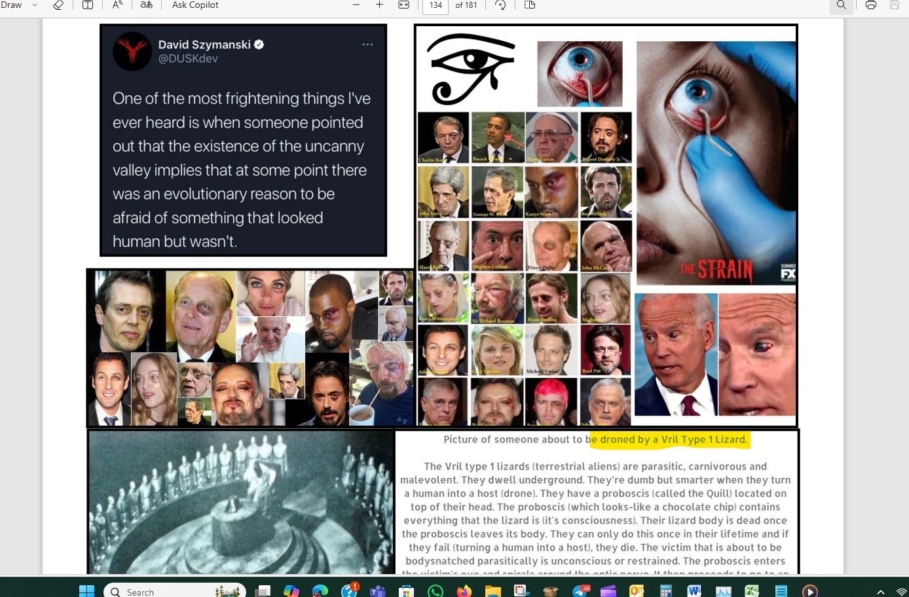Click the Add text tool icon
The image size is (909, 597).
pos(88,5)
